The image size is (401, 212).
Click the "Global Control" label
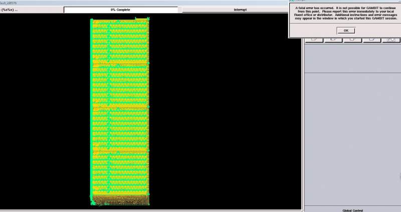click(x=353, y=210)
